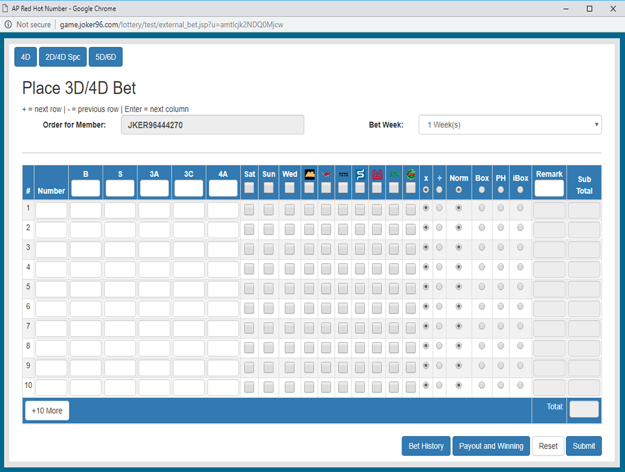
Task: Click the Not secure info icon
Action: pyautogui.click(x=8, y=25)
